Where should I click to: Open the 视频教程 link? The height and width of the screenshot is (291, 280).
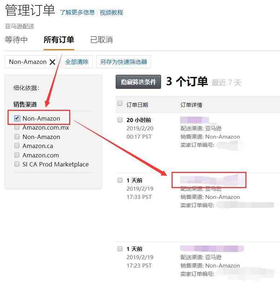(111, 12)
